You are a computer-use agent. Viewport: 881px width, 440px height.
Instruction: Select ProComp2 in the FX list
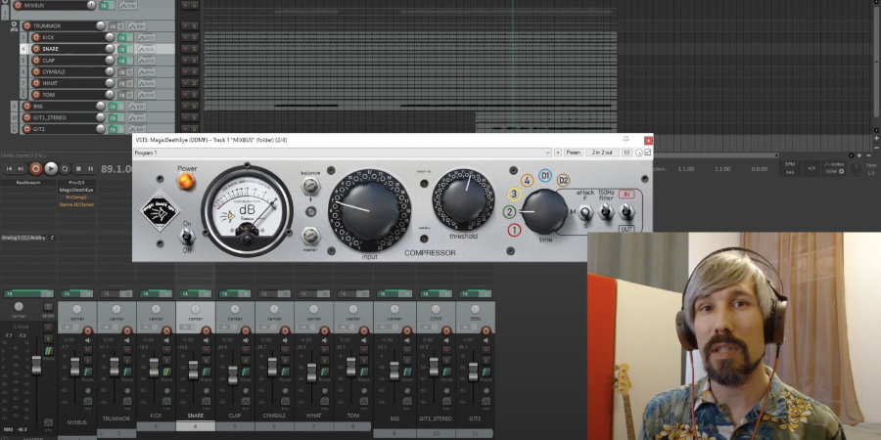(x=76, y=197)
